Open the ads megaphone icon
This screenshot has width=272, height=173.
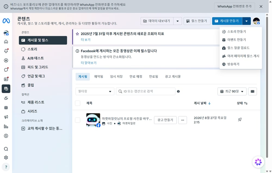6,117
